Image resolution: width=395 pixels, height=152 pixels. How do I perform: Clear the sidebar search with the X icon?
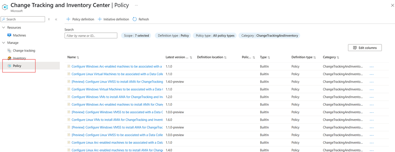(49, 19)
